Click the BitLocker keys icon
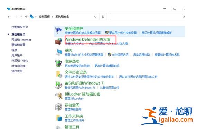This screenshot has height=129, width=197. [x=59, y=96]
